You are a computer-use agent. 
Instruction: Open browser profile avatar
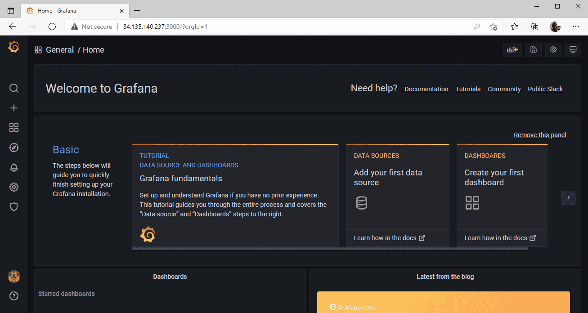click(555, 27)
